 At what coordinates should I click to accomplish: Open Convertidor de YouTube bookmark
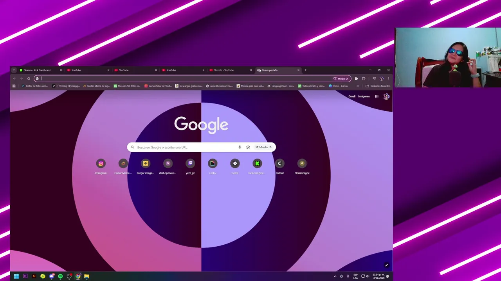tap(158, 86)
